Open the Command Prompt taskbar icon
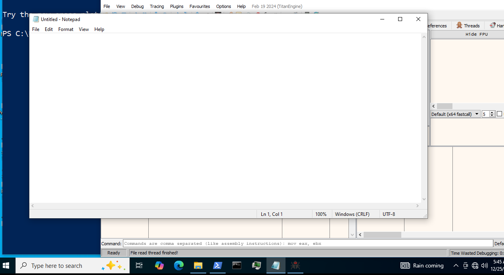The image size is (504, 275). pos(237,265)
